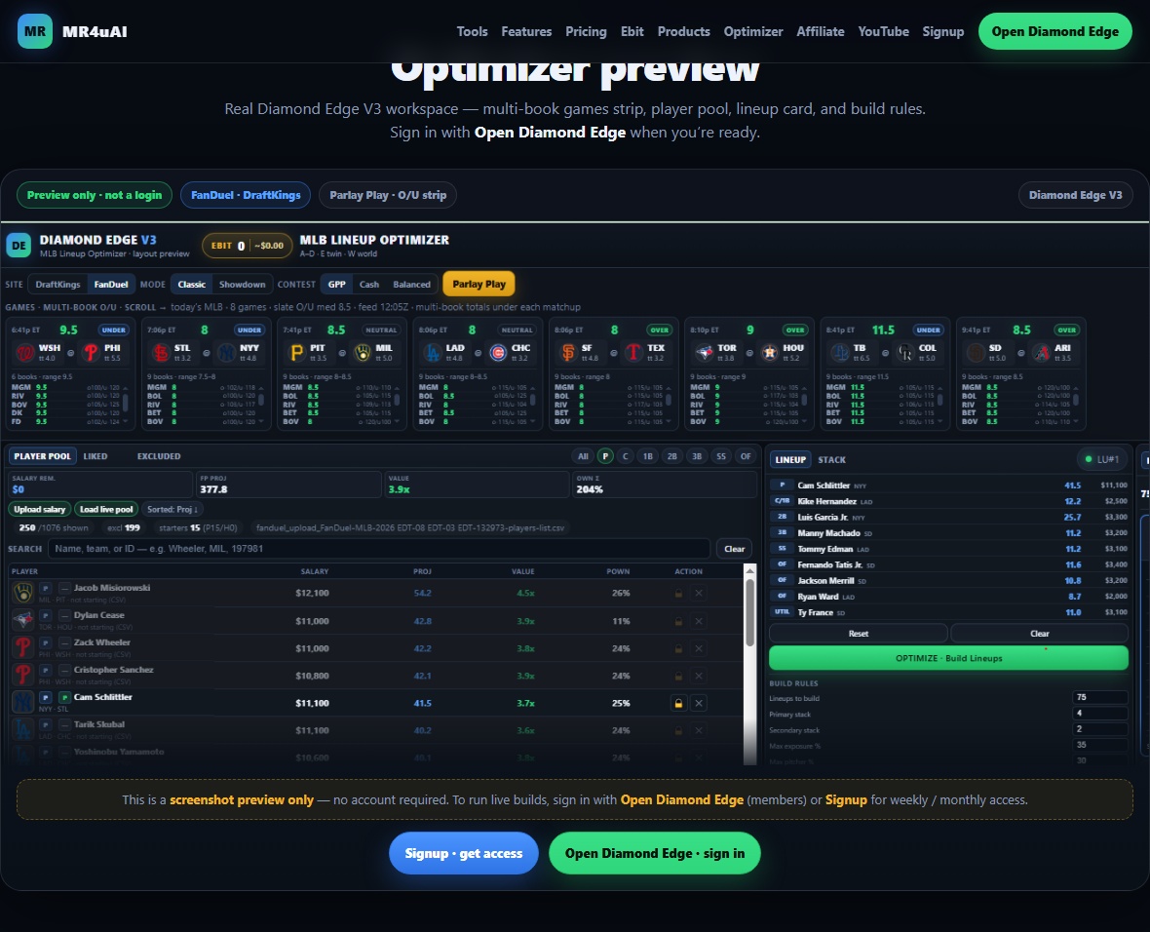Click the Nationals WSH team logo
The image size is (1150, 932).
tap(25, 353)
